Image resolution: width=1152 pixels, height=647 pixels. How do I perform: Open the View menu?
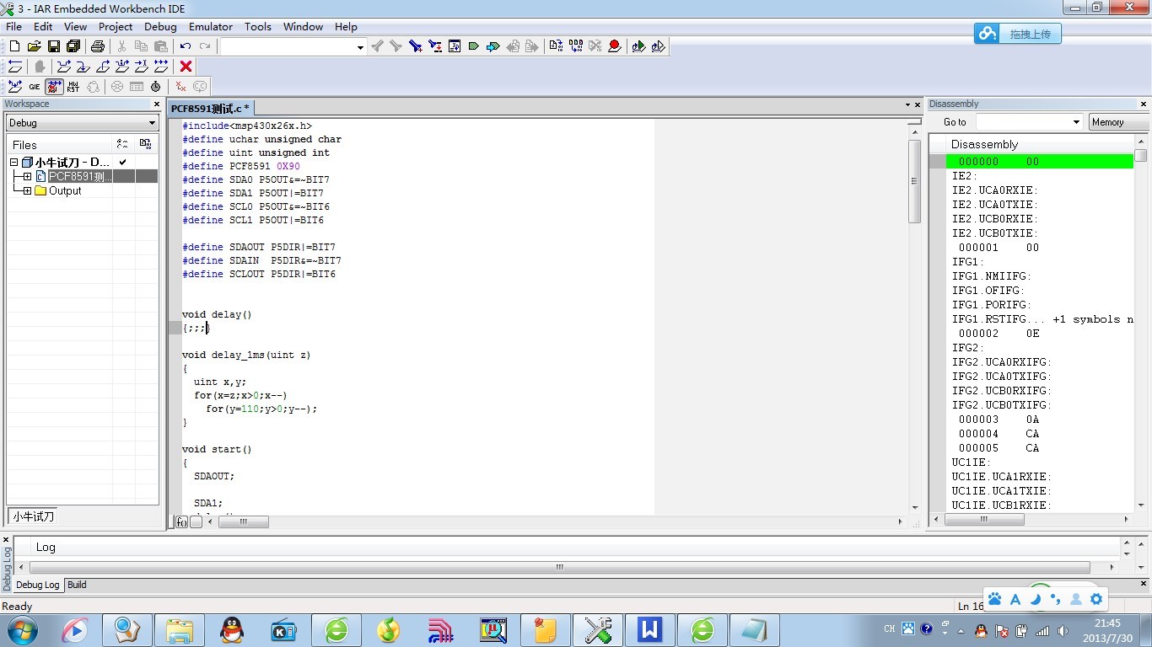coord(75,26)
